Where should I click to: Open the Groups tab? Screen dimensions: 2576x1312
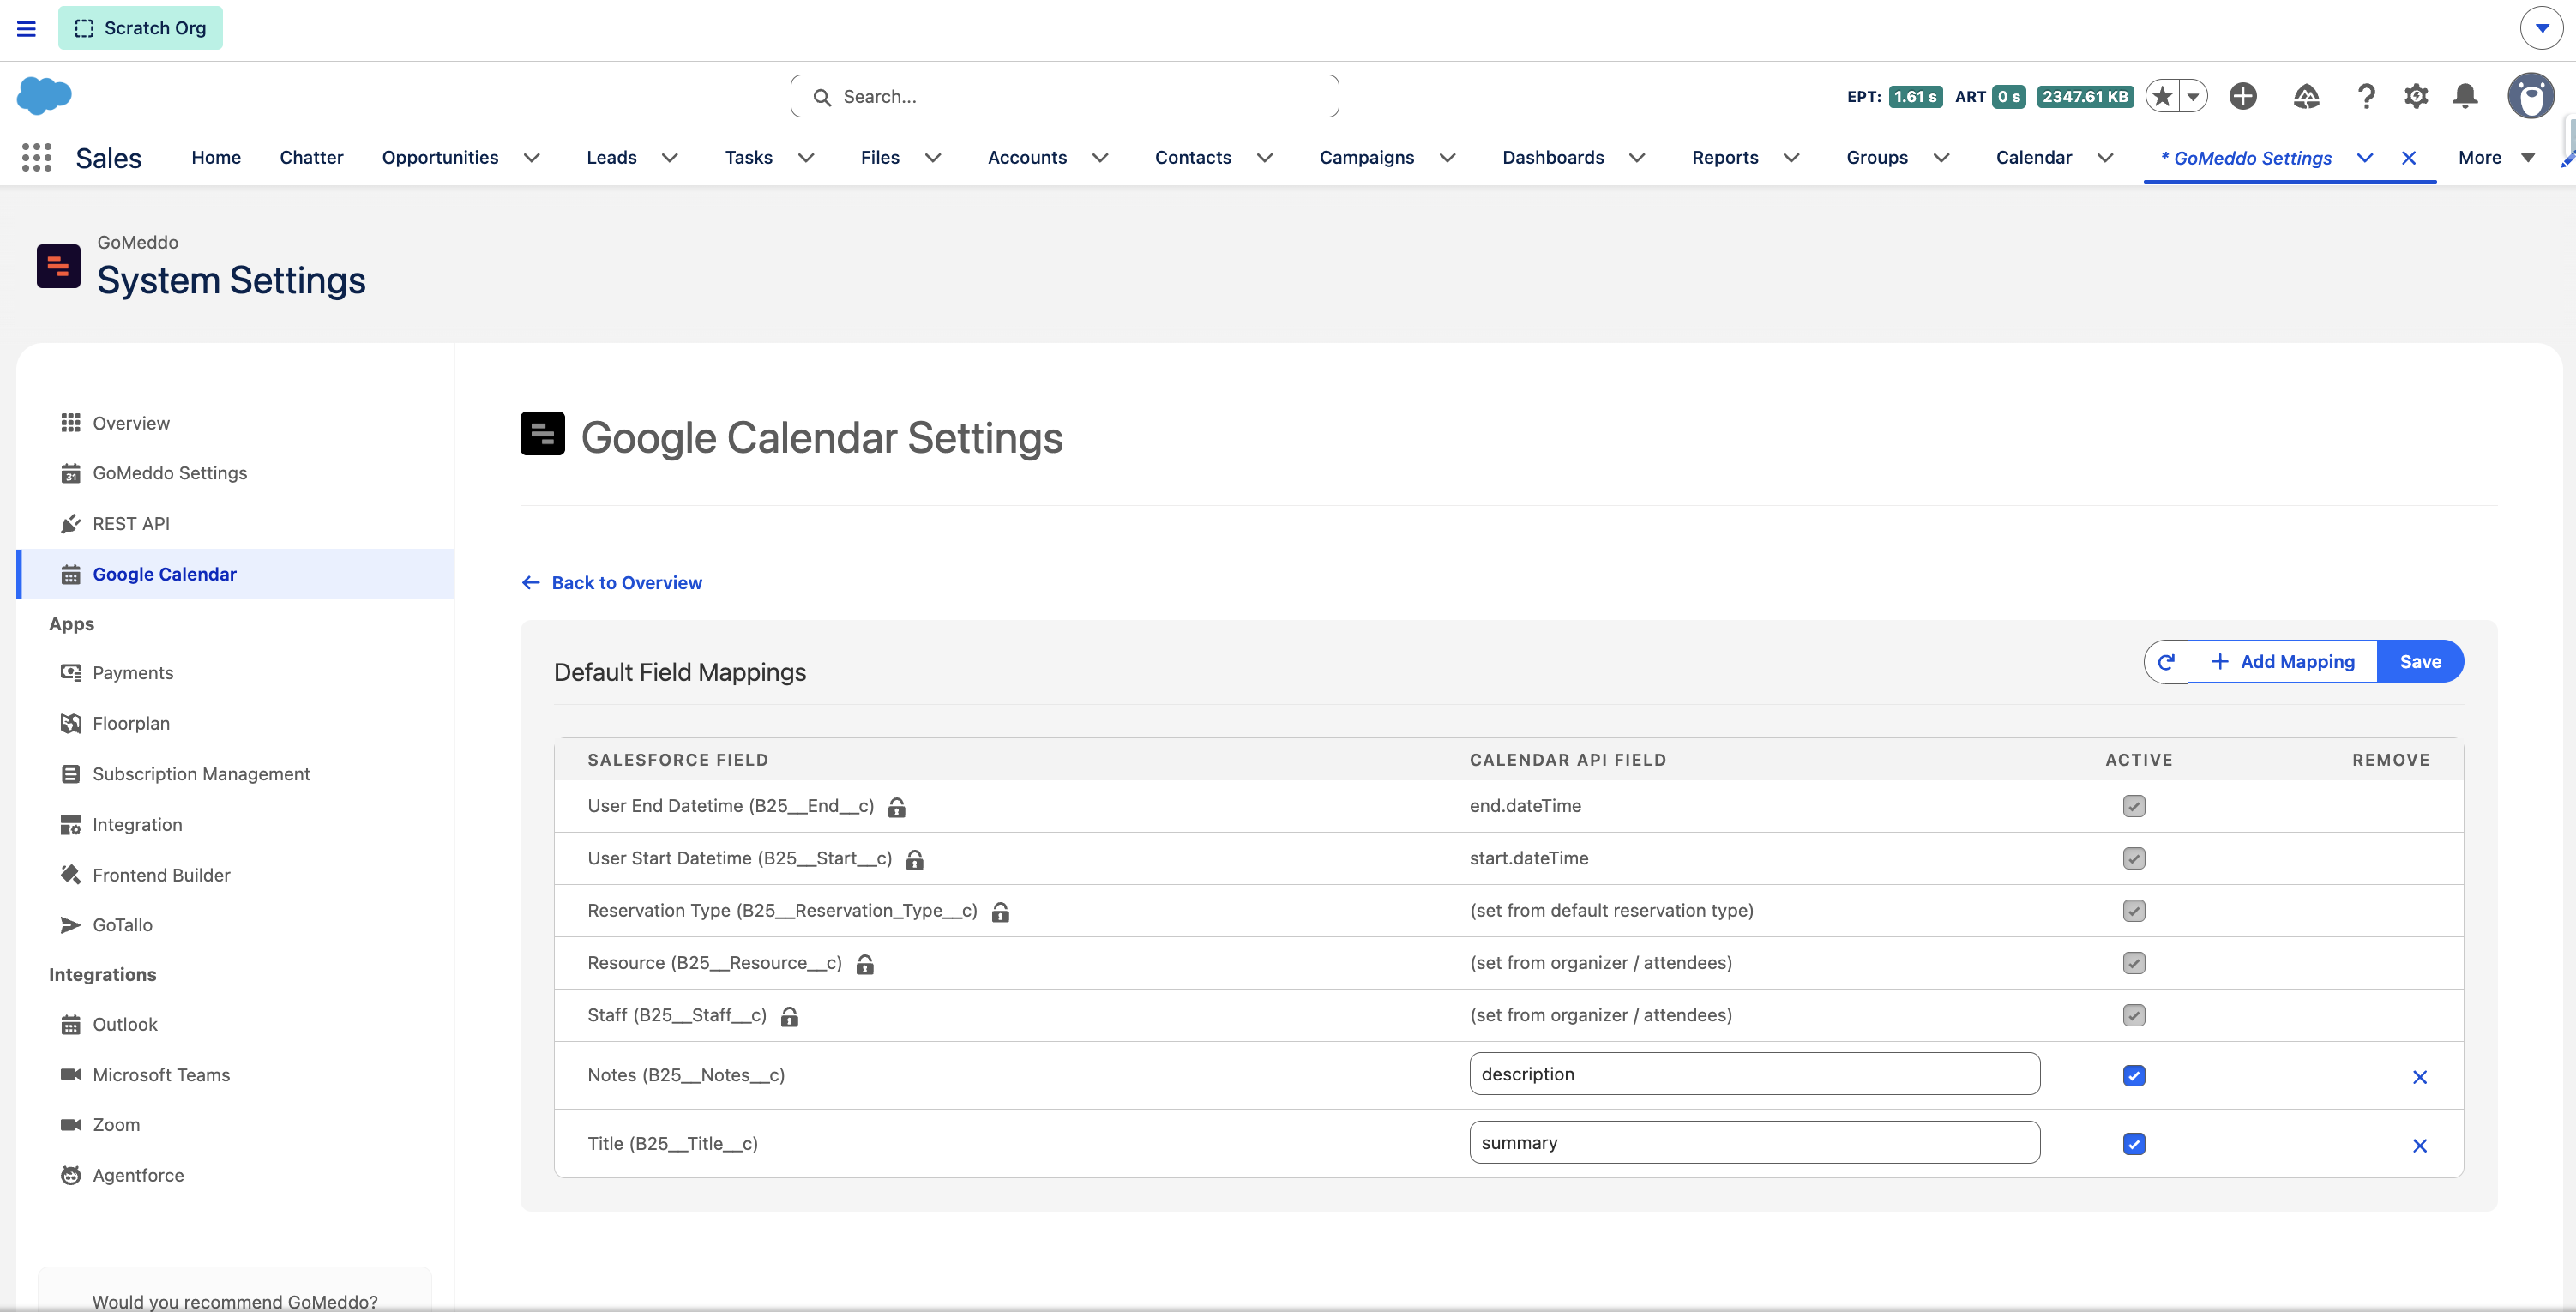click(x=1877, y=158)
